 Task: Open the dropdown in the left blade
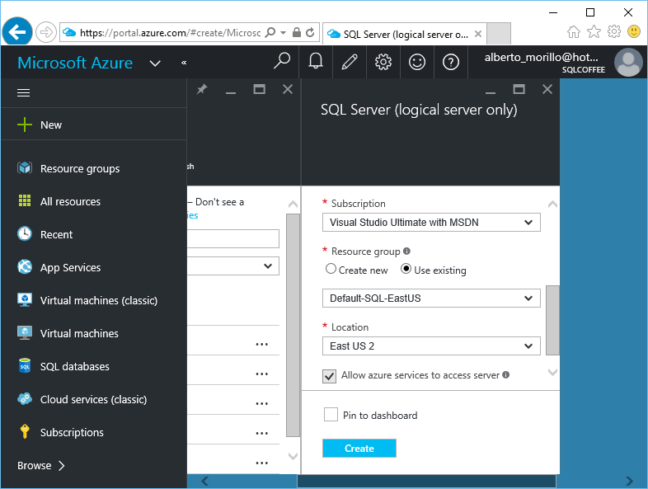[233, 266]
